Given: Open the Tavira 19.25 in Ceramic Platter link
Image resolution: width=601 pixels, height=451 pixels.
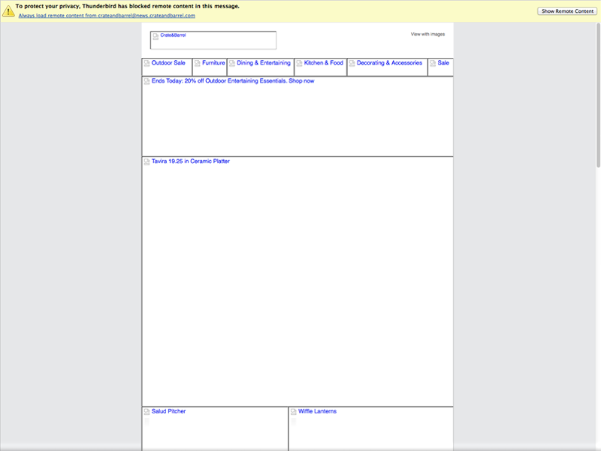Looking at the screenshot, I should pos(190,161).
